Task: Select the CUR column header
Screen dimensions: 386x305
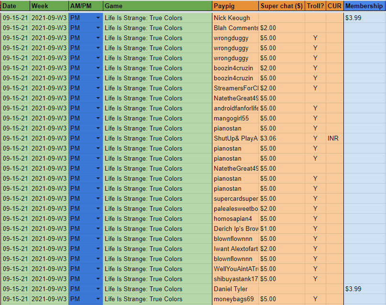Action: [x=334, y=6]
